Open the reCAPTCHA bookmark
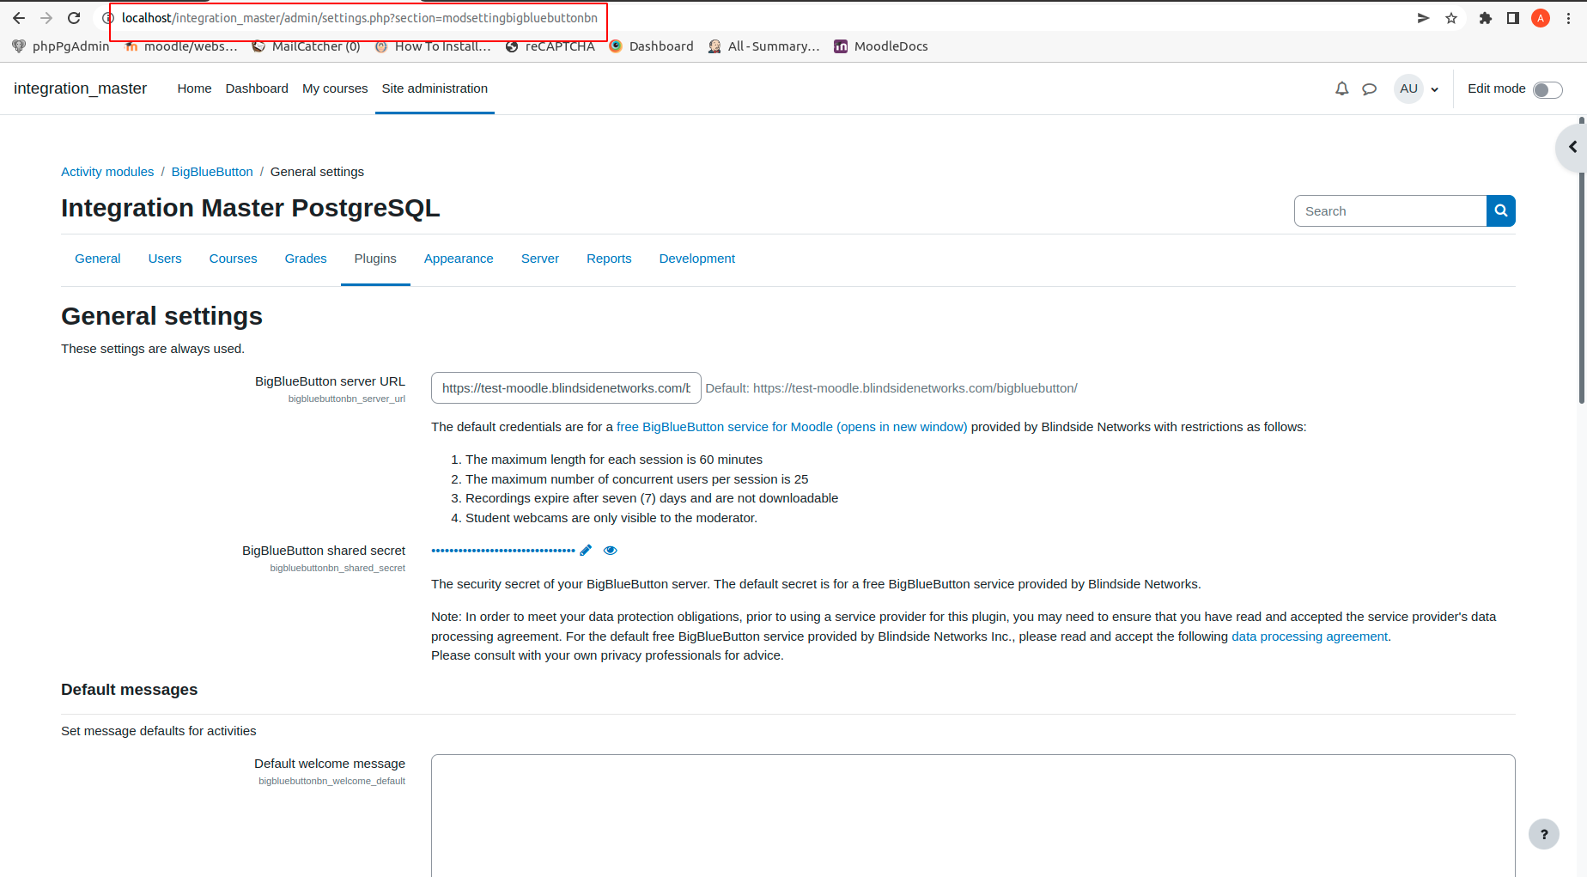Screen dimensions: 1587x877 550,46
